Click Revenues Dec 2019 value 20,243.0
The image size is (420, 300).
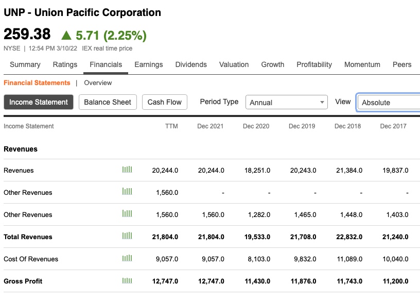pos(303,171)
